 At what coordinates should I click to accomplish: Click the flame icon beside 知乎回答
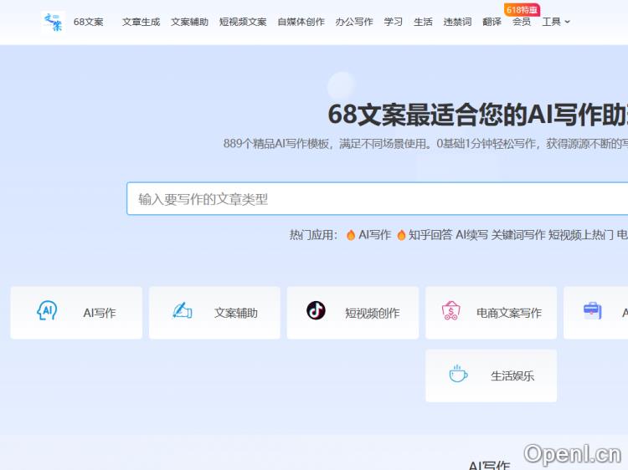(x=402, y=235)
